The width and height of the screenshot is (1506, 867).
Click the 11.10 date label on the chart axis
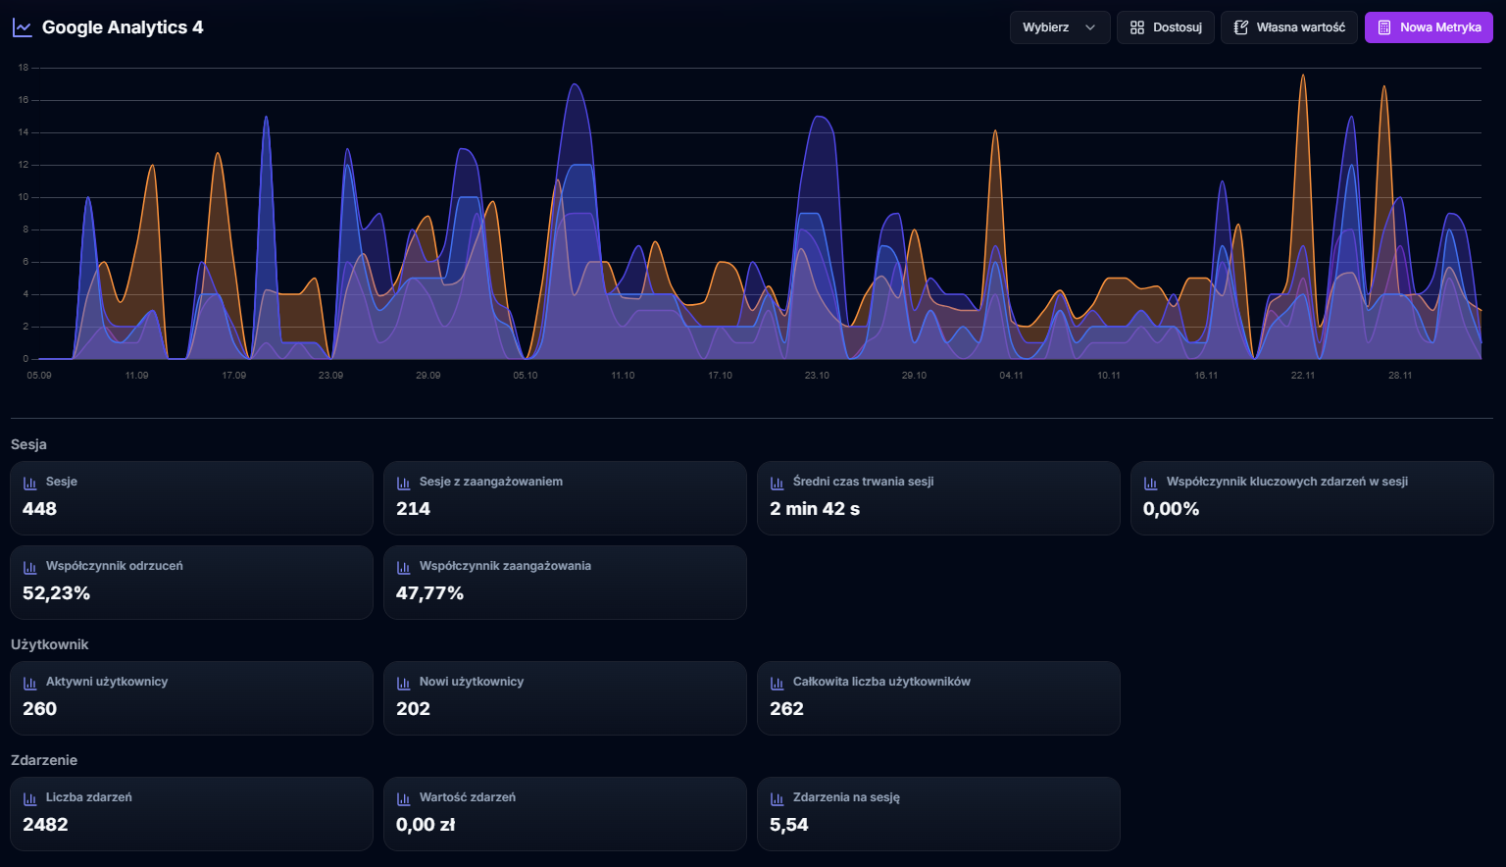[x=624, y=375]
